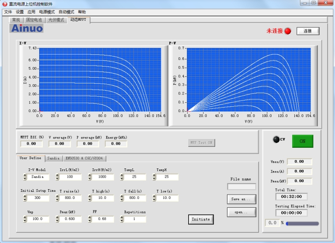Viewport: 335px width, 243px height.
Task: Click the red connection status LED
Action: 288,31
